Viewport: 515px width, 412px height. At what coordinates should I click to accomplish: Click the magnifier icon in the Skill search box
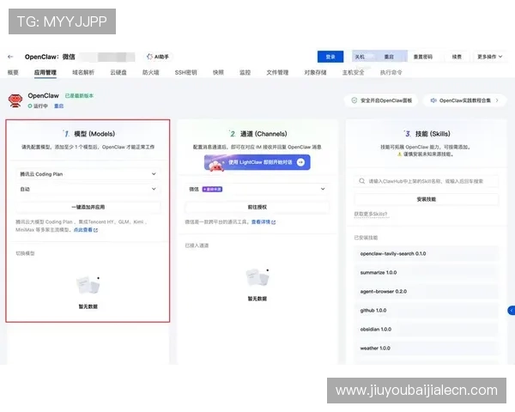click(361, 181)
